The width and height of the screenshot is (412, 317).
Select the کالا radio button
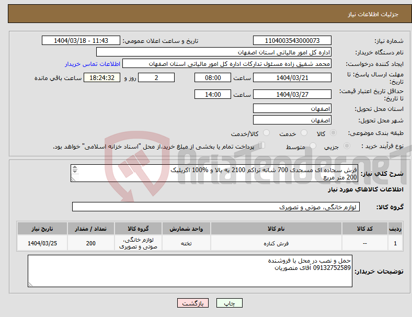(x=333, y=133)
